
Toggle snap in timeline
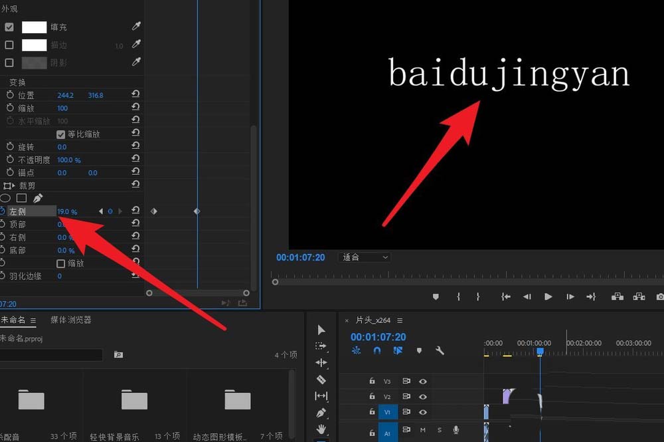(x=377, y=350)
